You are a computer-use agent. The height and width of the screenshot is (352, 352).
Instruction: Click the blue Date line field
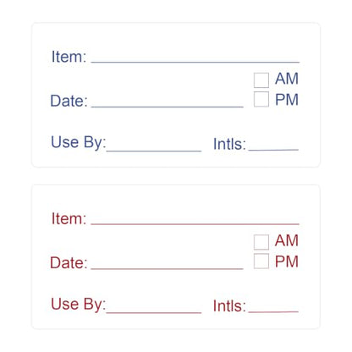tap(168, 107)
